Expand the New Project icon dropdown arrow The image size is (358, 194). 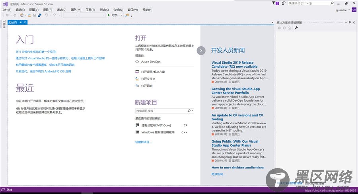point(26,15)
